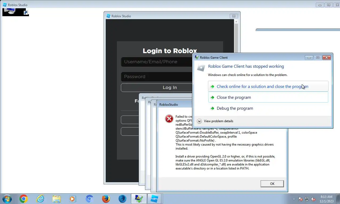Image resolution: width=340 pixels, height=204 pixels.
Task: Focus the Username/Email/Phone field
Action: (x=157, y=62)
